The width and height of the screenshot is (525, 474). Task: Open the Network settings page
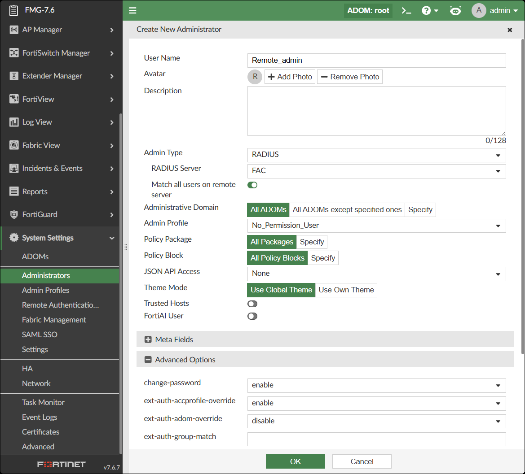(36, 383)
